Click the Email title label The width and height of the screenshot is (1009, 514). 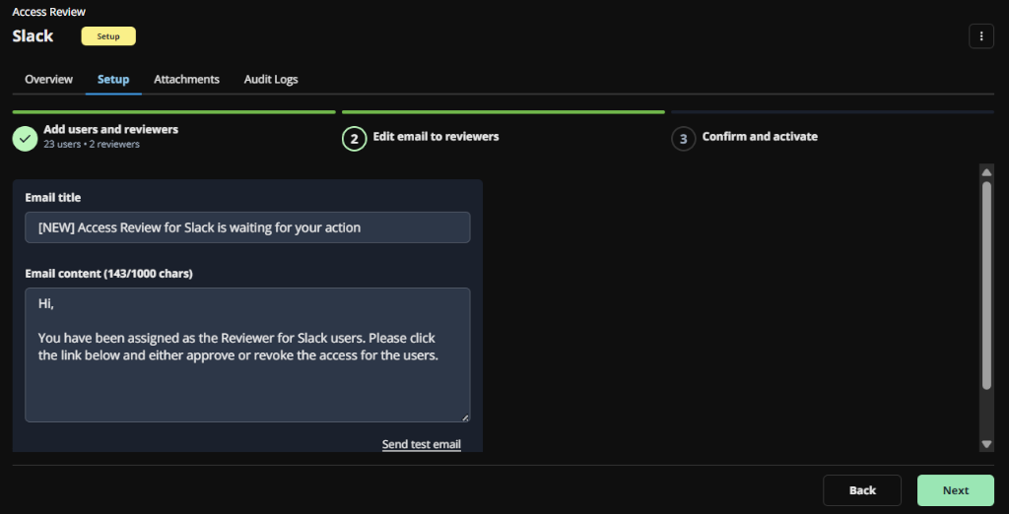point(53,198)
